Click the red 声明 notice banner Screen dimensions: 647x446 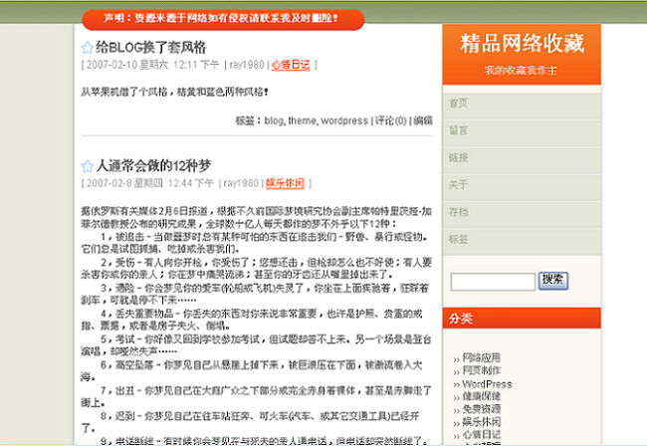pos(223,19)
